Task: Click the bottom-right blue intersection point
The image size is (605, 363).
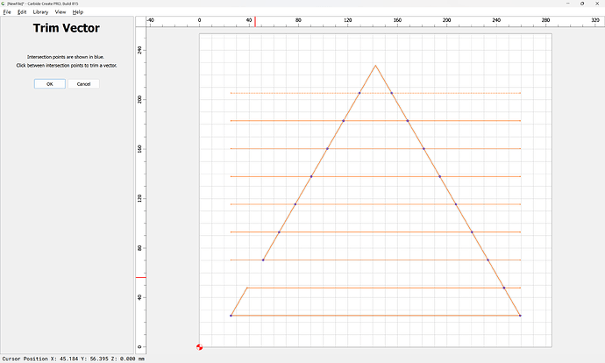Action: (520, 316)
